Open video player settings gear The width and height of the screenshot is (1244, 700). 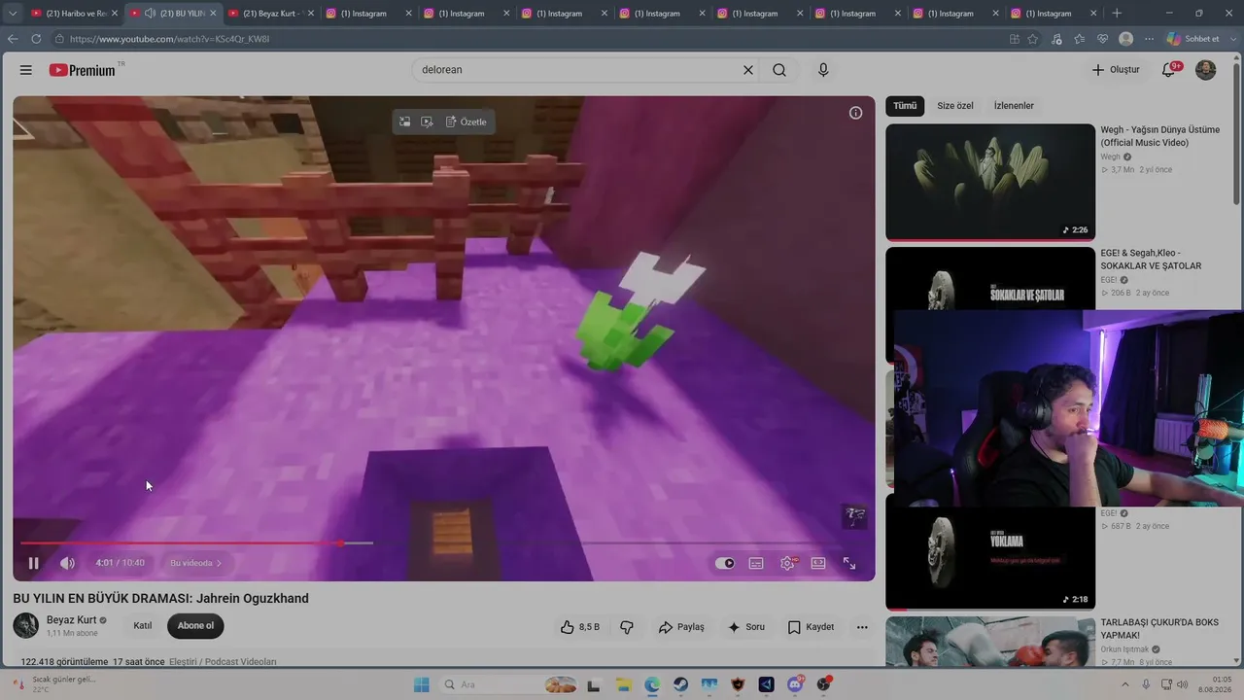pos(787,563)
